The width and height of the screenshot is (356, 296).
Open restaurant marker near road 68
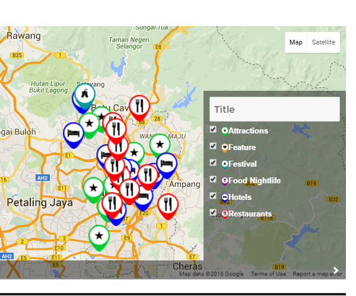pos(139,106)
